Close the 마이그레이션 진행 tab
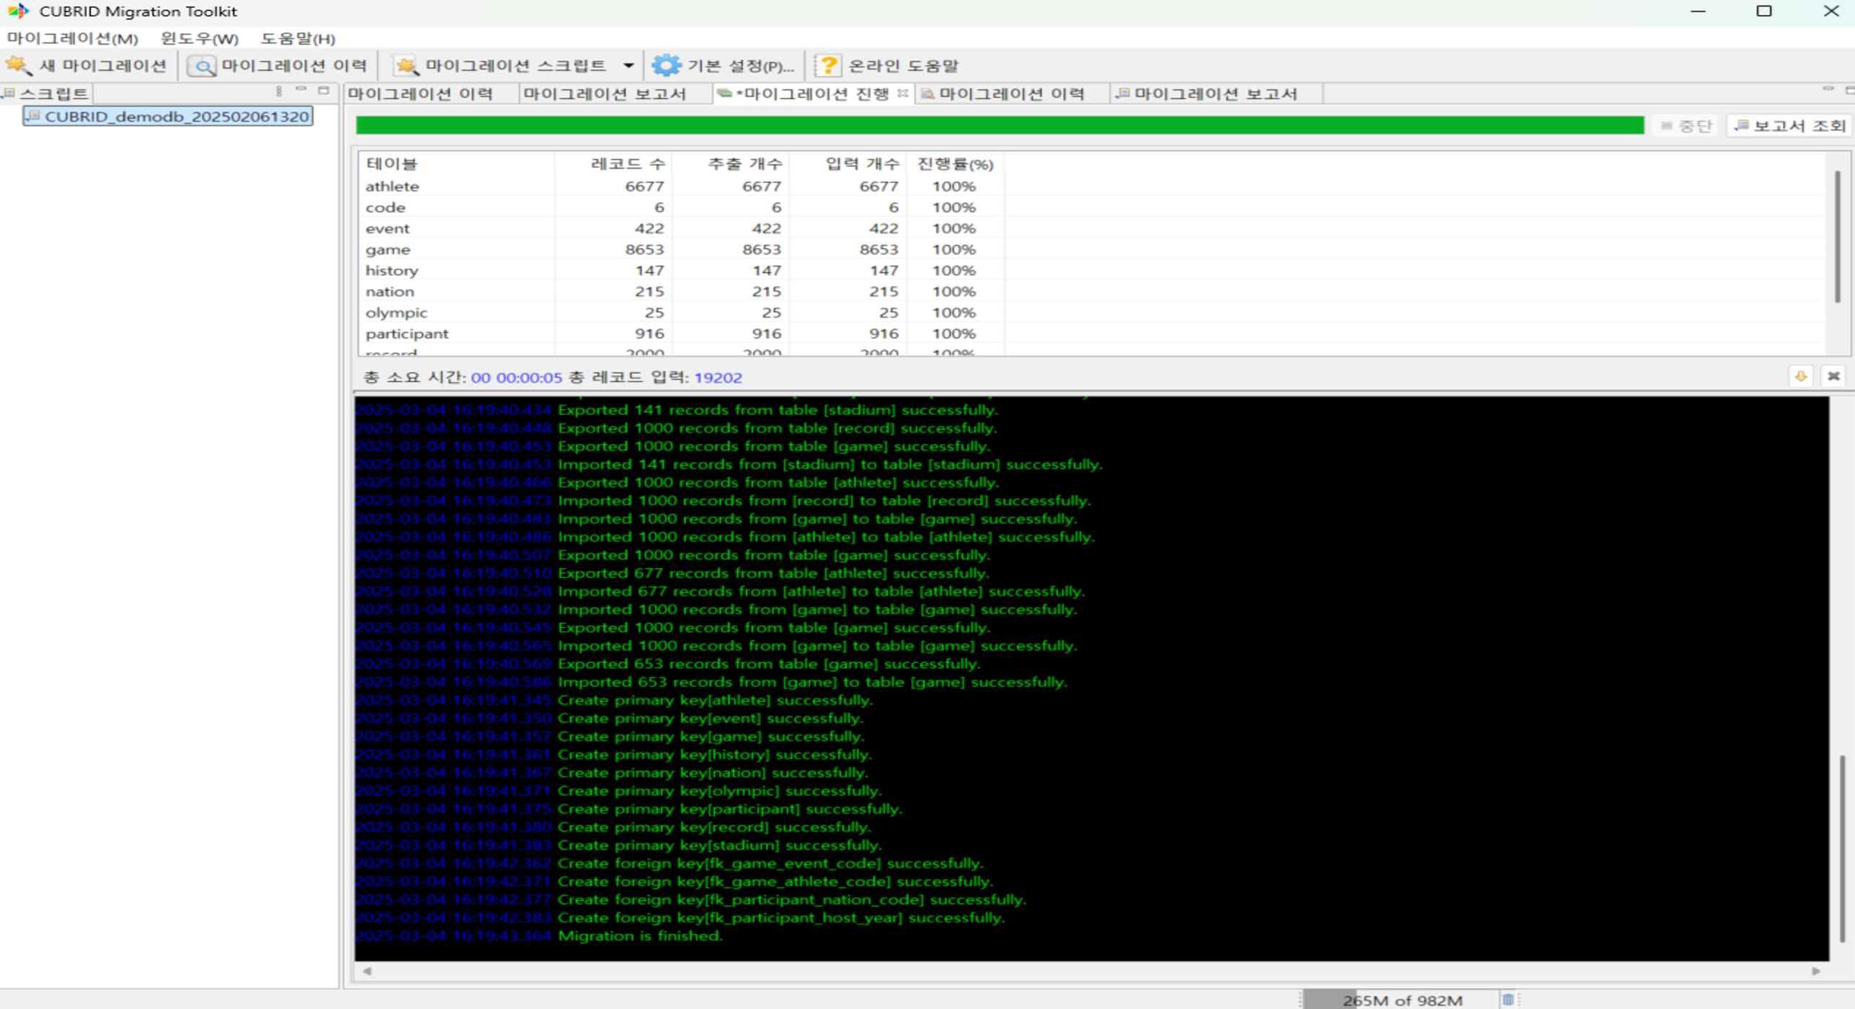 click(902, 94)
